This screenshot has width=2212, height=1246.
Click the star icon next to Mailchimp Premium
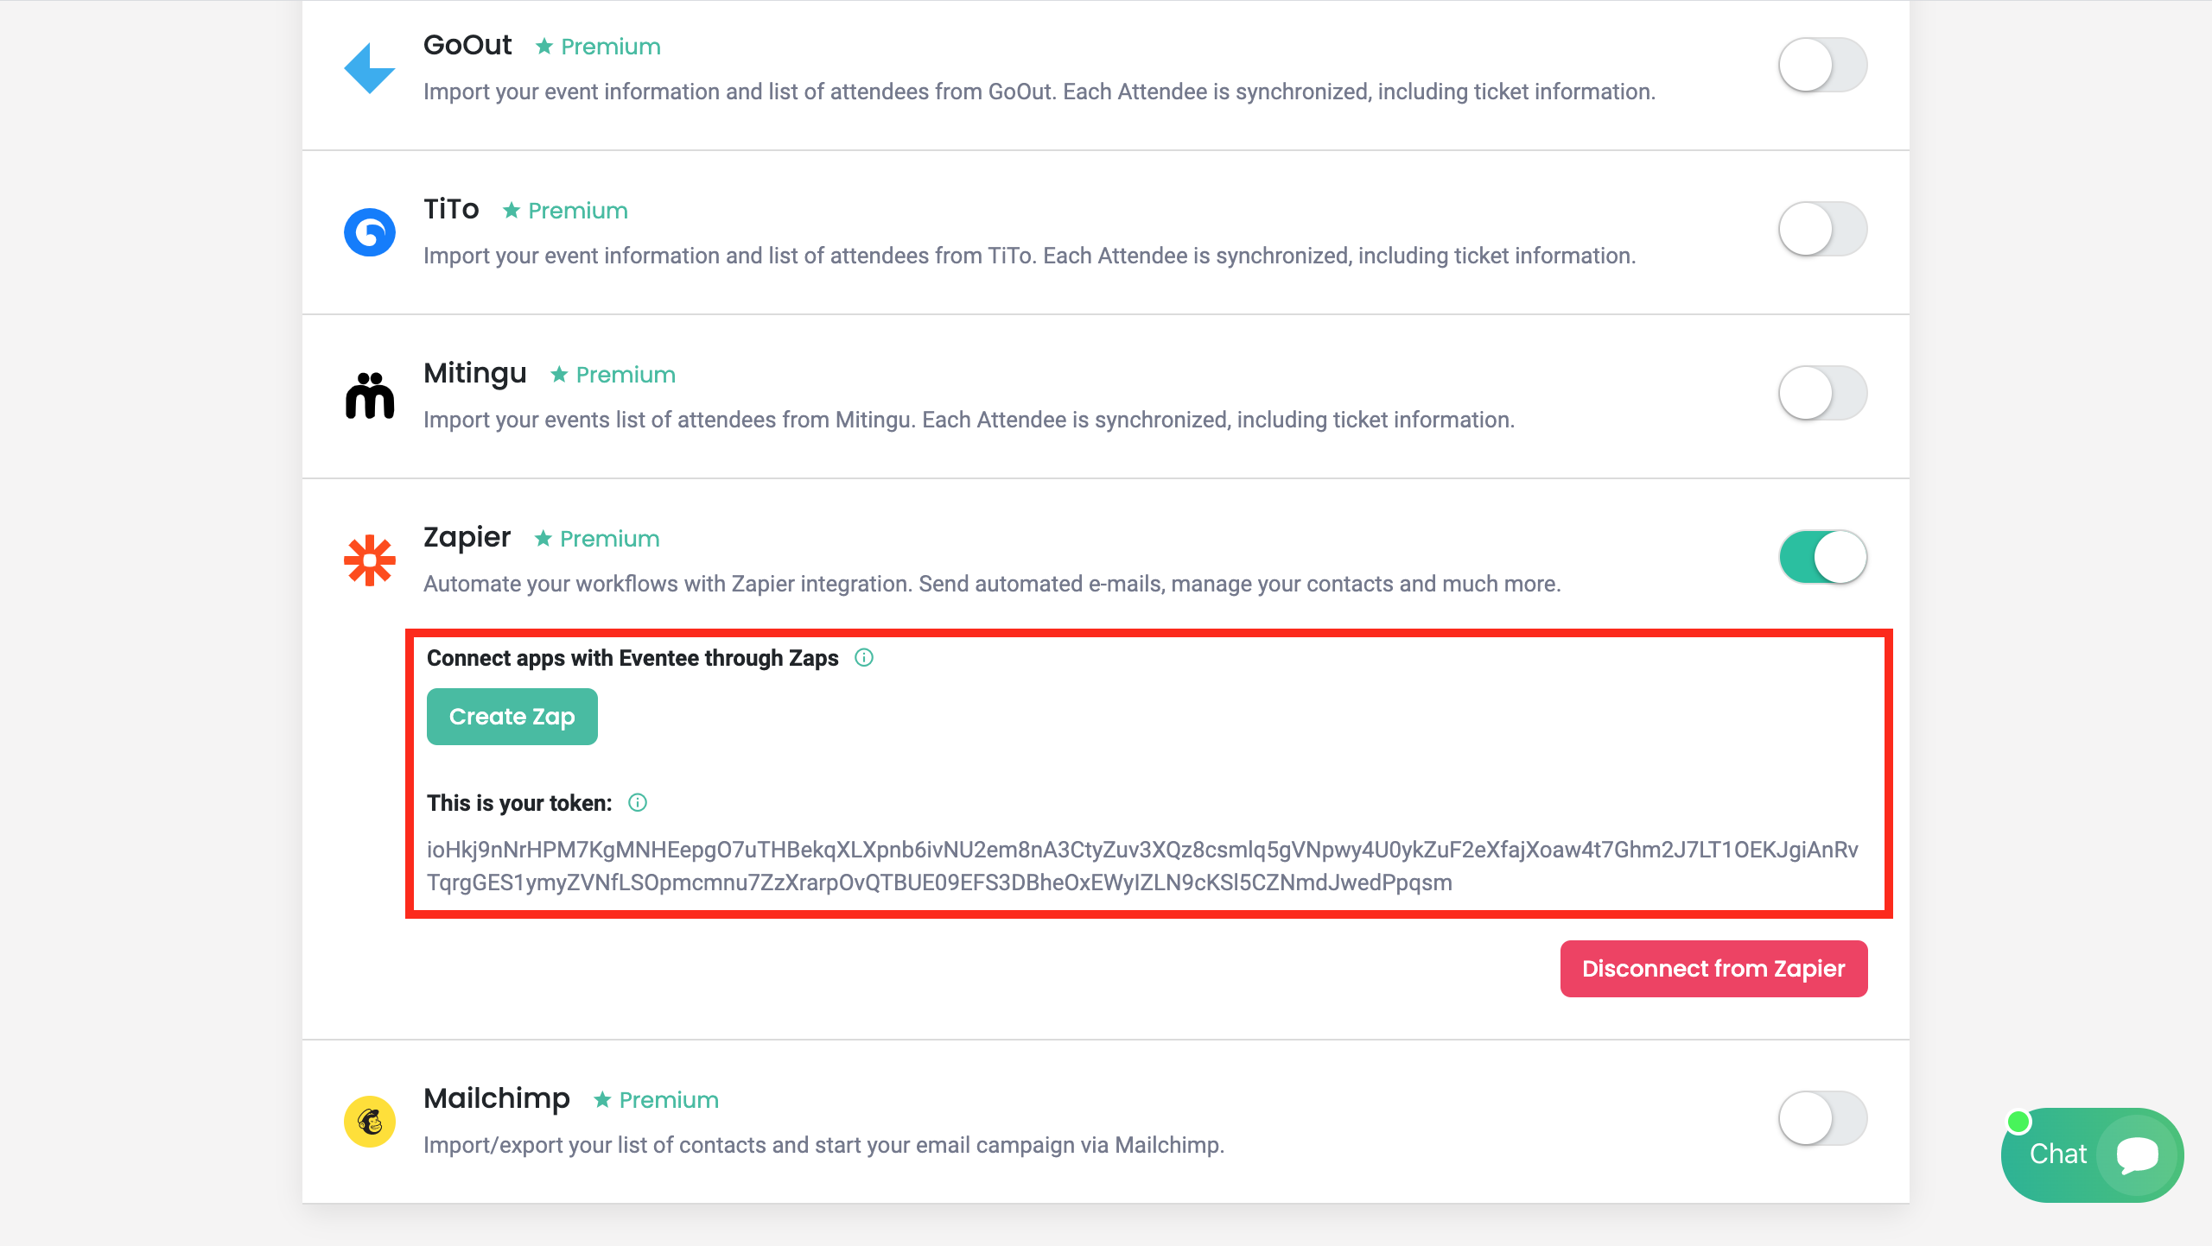coord(602,1100)
